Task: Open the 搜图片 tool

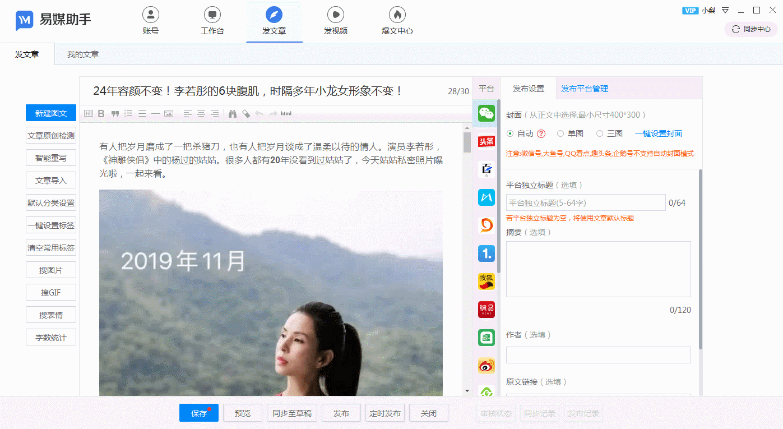Action: click(51, 270)
